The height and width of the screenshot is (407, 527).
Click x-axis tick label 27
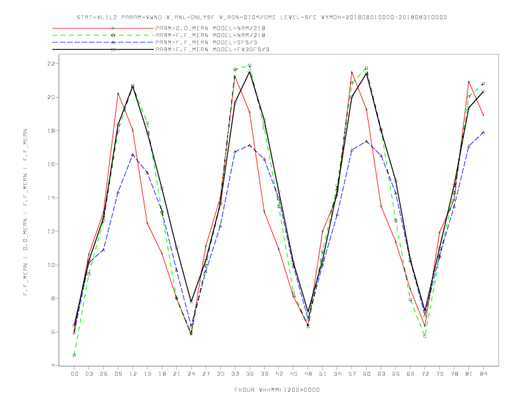coord(206,374)
